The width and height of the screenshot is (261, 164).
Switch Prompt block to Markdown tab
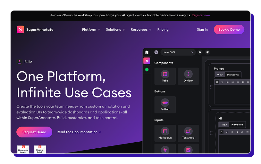point(233,75)
